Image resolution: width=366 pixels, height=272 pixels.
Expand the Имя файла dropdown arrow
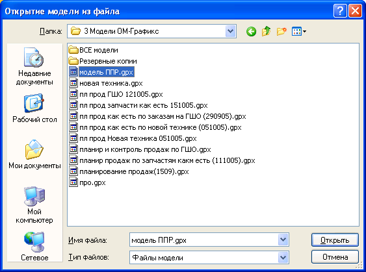(x=283, y=240)
